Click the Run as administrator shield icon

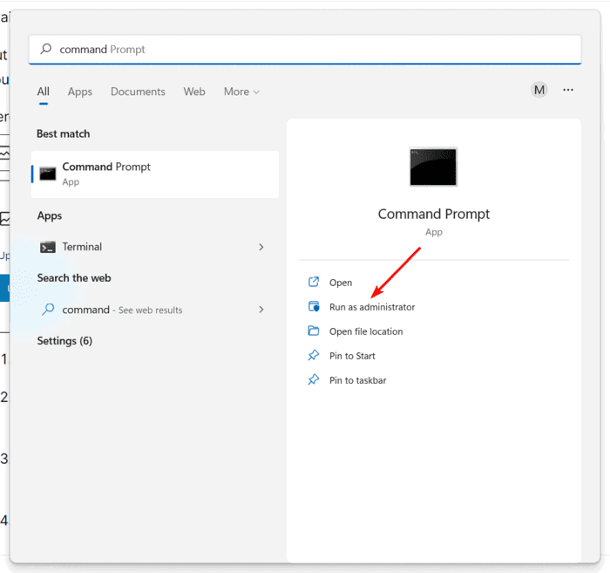tap(314, 306)
